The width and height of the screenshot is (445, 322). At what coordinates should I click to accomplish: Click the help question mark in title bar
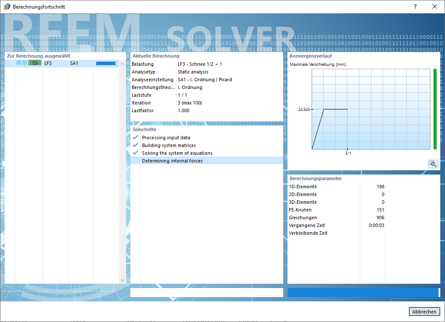coord(415,6)
